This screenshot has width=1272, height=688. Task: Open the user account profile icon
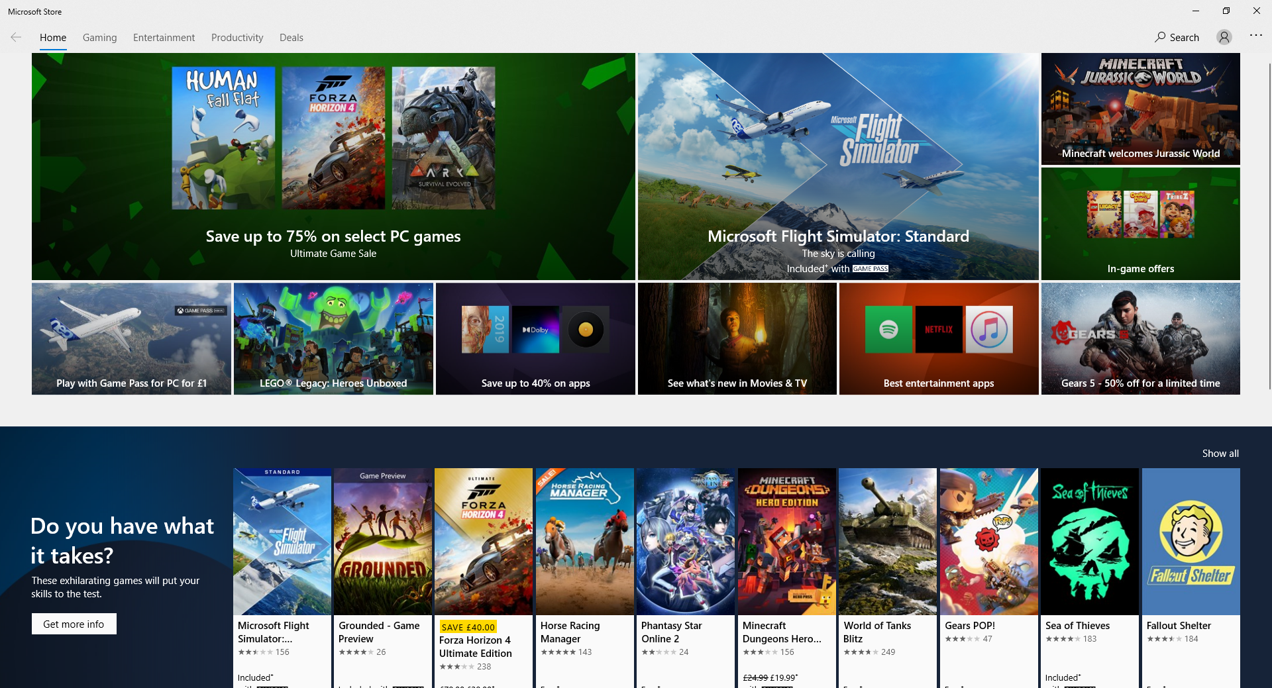point(1224,37)
